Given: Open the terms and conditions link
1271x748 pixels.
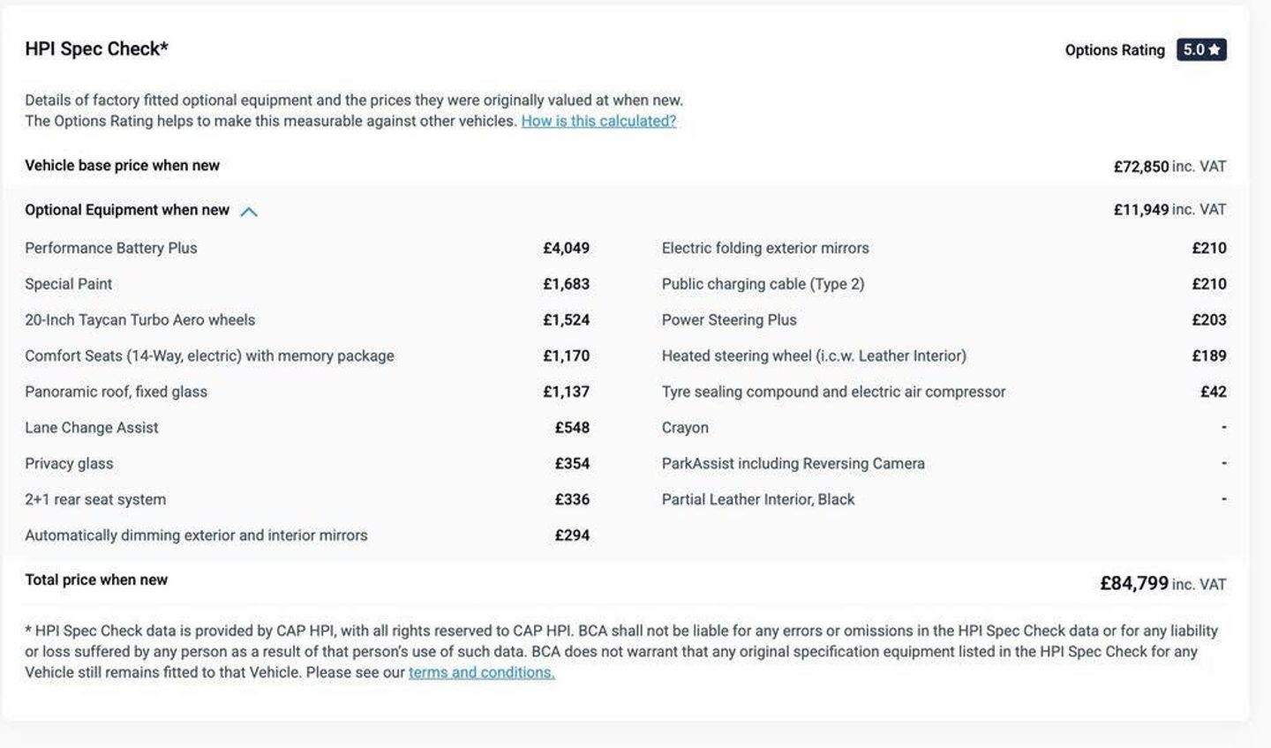Looking at the screenshot, I should (x=481, y=672).
